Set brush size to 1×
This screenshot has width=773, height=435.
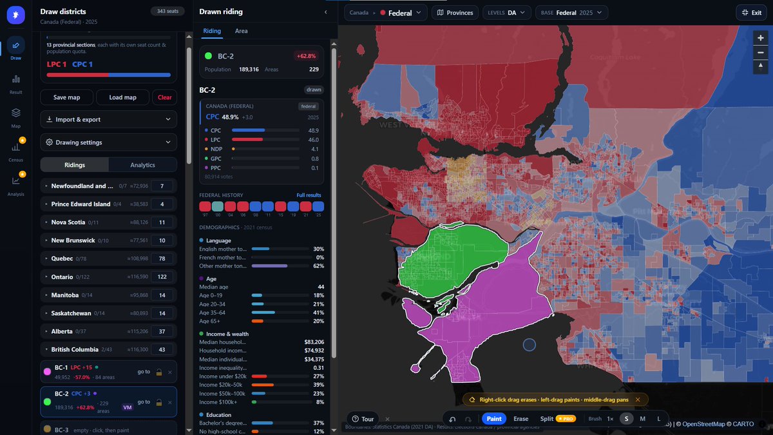coord(610,419)
